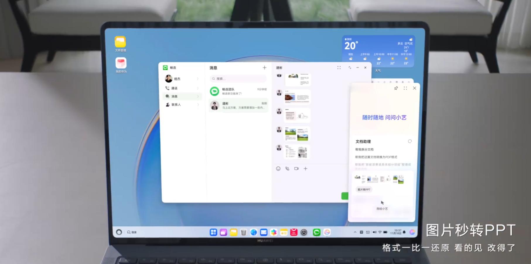Open the colorful gallery app on taskbar
The height and width of the screenshot is (264, 531).
click(x=274, y=232)
